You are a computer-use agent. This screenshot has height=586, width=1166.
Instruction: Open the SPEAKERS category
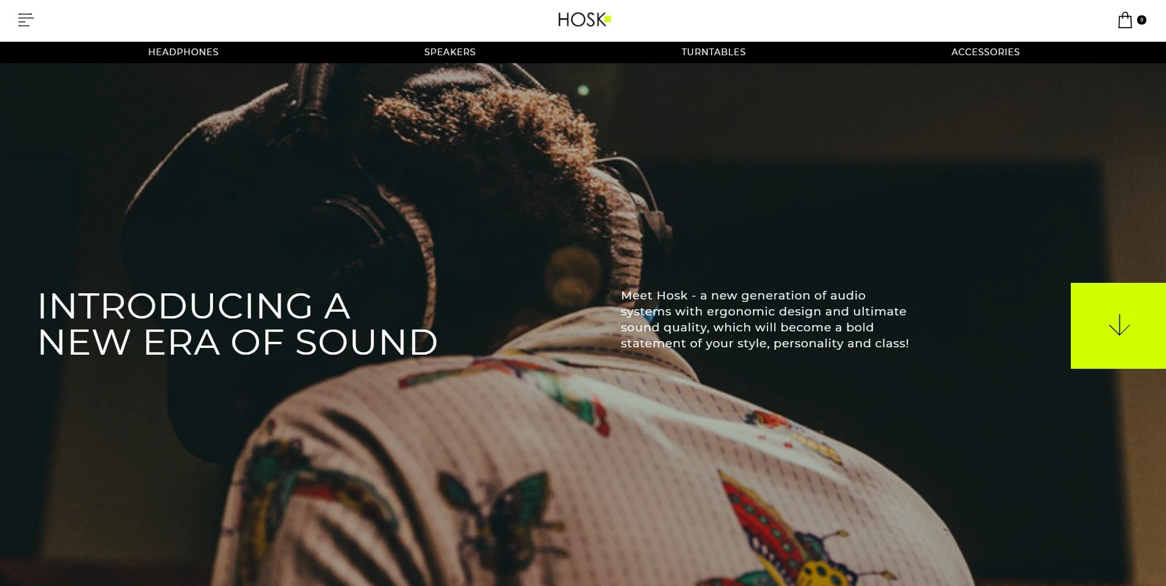449,52
